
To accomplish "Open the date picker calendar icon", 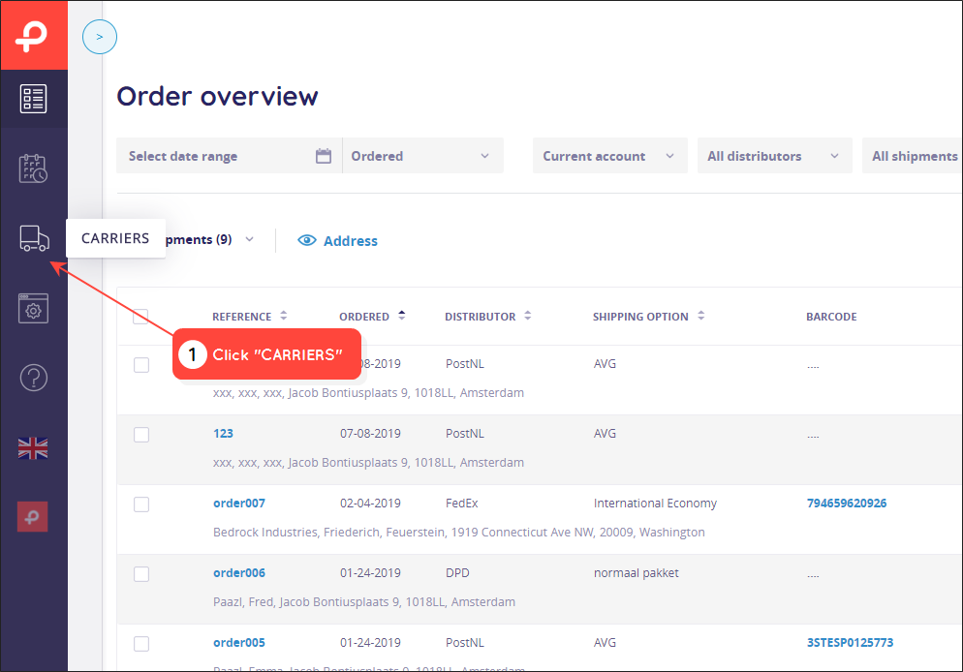I will (x=324, y=156).
